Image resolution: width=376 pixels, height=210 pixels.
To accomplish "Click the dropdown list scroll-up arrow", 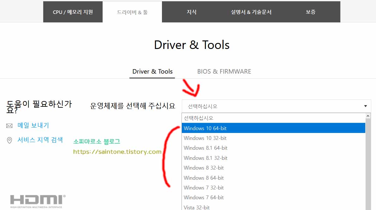I will (368, 116).
